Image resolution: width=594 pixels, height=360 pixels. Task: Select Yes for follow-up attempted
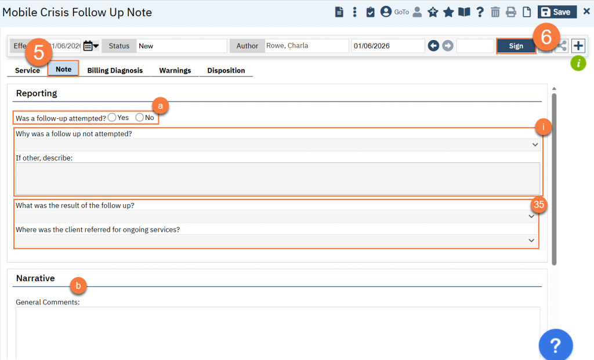click(112, 118)
